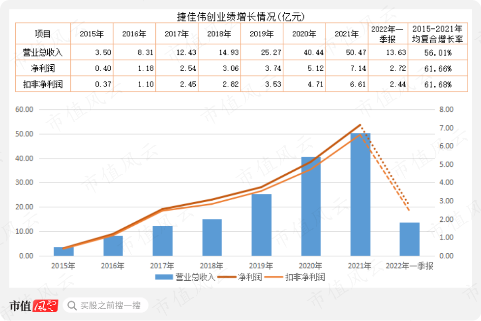Click the 项目 table header
Viewport: 481px width, 321px height.
coord(43,34)
